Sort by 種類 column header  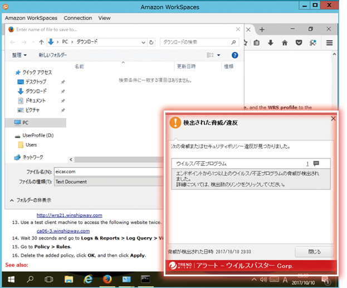coord(228,66)
